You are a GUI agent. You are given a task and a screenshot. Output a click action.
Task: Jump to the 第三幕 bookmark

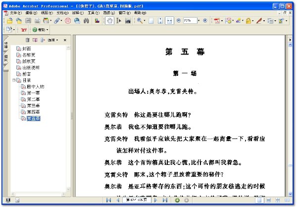33,105
